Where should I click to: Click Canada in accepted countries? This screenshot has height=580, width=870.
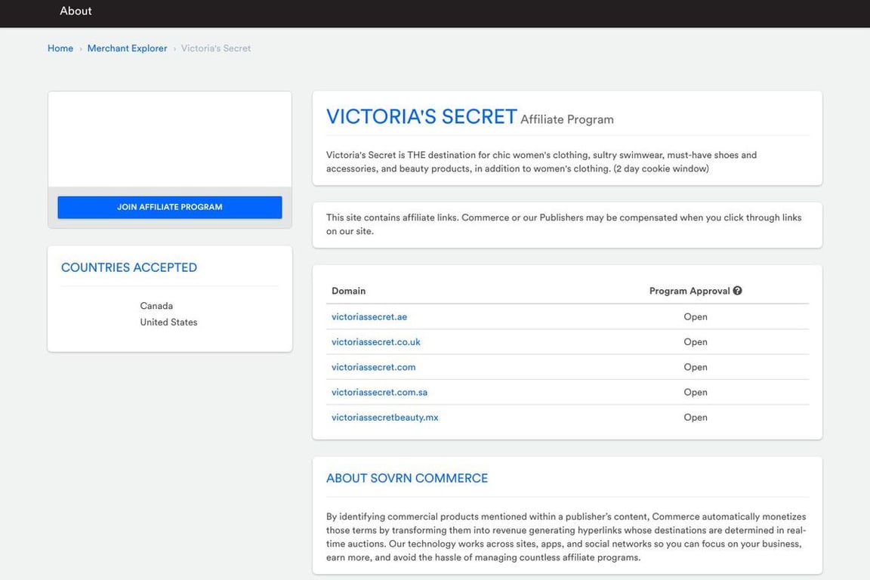tap(156, 306)
